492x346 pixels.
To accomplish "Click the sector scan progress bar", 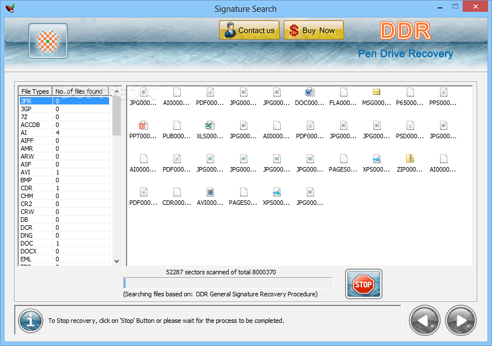I will click(228, 283).
